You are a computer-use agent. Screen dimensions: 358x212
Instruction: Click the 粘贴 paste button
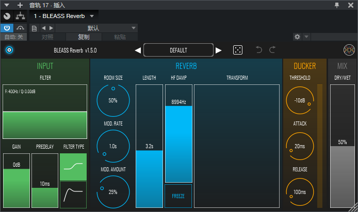[120, 37]
